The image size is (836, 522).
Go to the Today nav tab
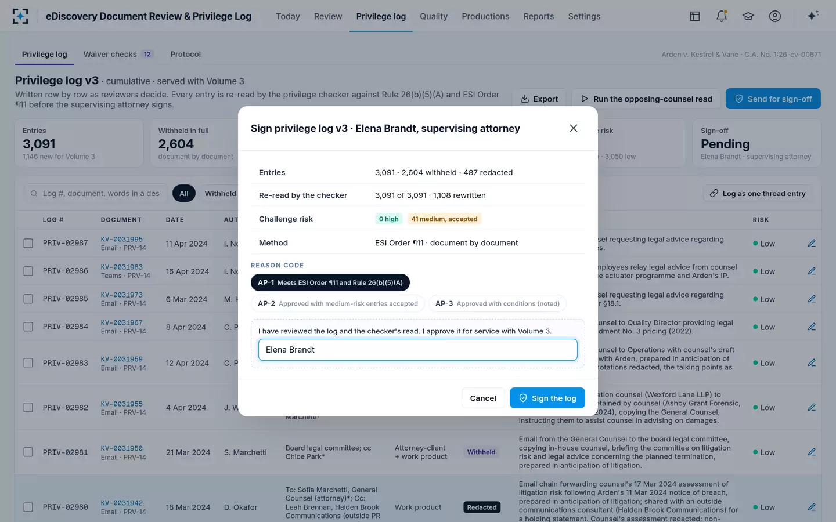click(288, 16)
